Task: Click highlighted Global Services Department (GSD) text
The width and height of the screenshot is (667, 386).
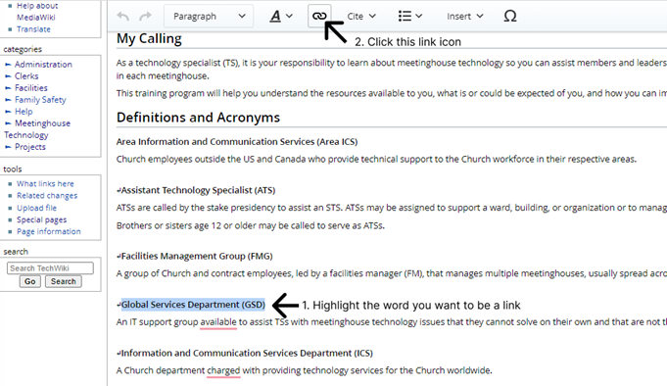Action: click(x=193, y=305)
